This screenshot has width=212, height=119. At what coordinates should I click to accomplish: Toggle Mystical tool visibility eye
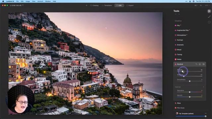pyautogui.click(x=203, y=64)
